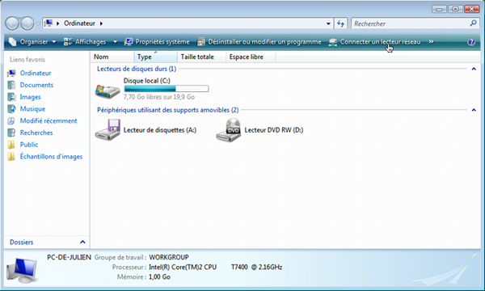Click Ordinateur breadcrumb in address bar

click(x=79, y=23)
